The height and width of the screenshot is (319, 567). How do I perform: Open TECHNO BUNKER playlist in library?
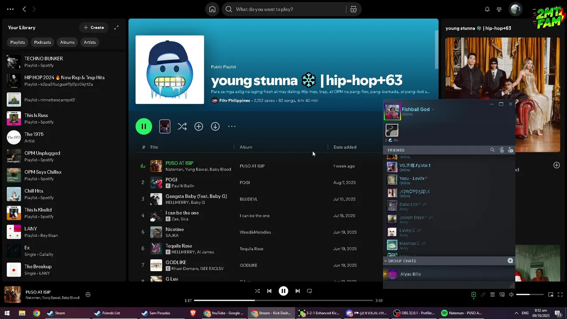point(64,62)
